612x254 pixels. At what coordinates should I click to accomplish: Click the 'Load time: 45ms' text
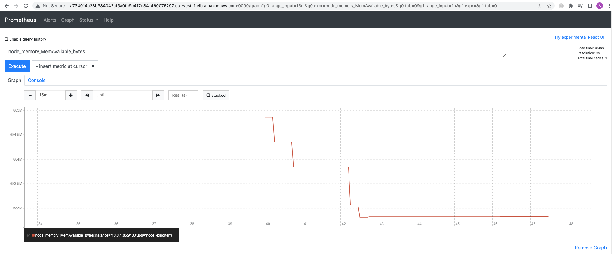[590, 48]
